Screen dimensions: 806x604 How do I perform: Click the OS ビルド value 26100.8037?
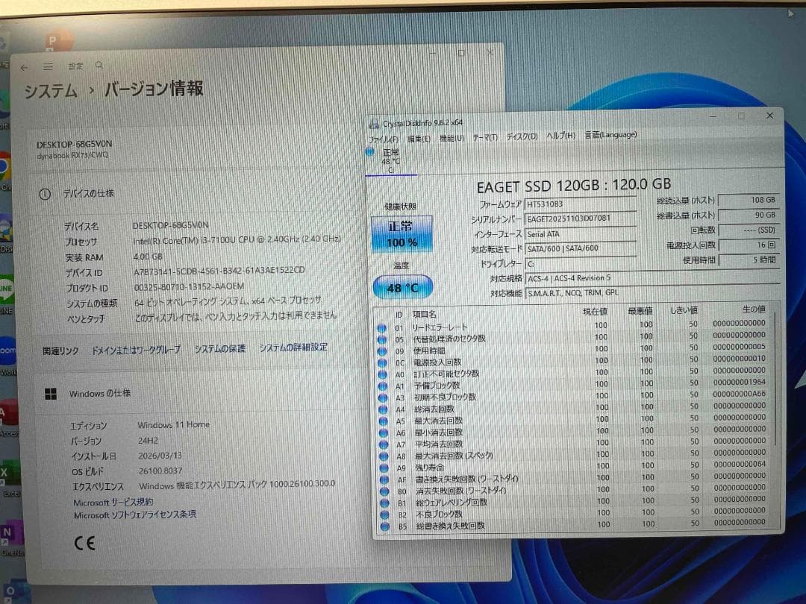pos(160,471)
